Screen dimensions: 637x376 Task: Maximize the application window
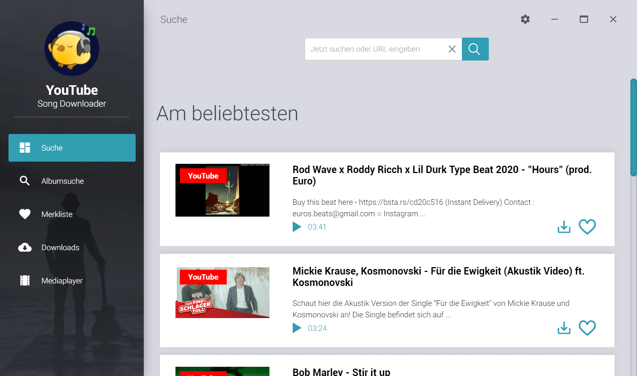(584, 19)
